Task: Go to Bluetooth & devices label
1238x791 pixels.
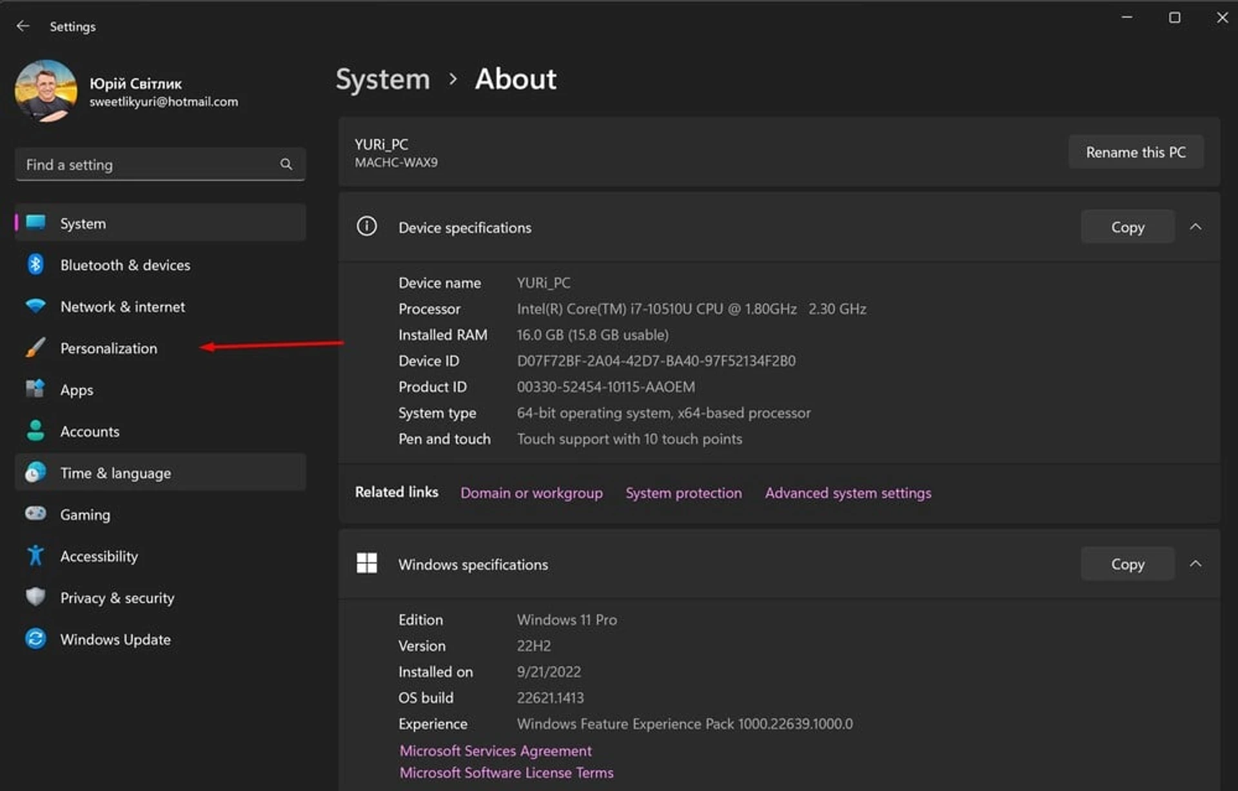Action: 125,265
